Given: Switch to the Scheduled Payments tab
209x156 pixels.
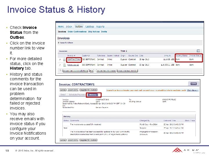Looking at the screenshot, I should click(77, 94).
